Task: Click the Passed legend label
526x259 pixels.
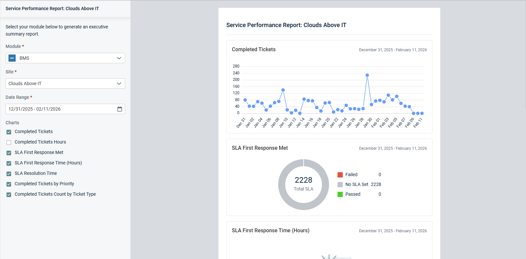Action: point(353,194)
